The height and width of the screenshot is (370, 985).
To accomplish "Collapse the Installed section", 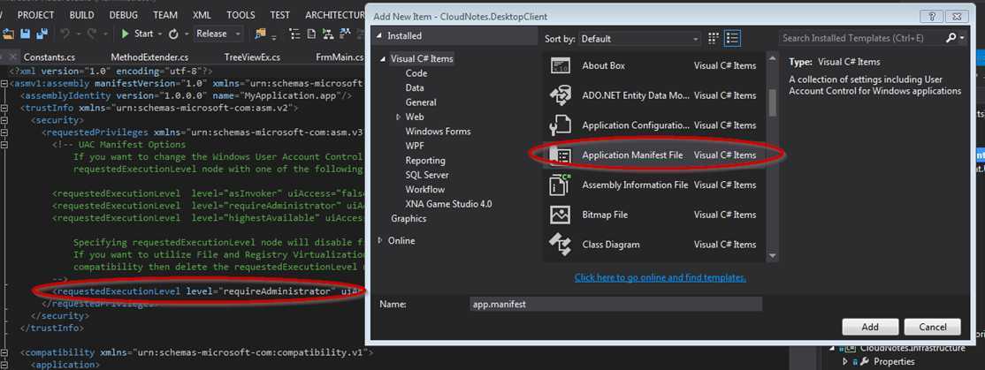I will (378, 35).
